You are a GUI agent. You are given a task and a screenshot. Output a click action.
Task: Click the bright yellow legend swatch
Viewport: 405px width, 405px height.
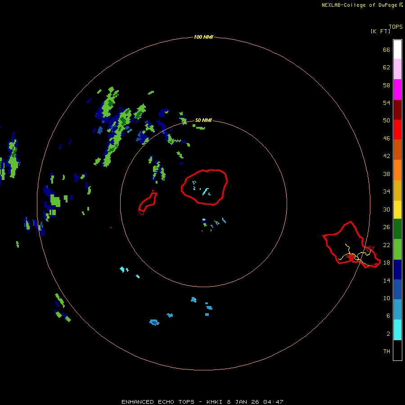point(397,209)
